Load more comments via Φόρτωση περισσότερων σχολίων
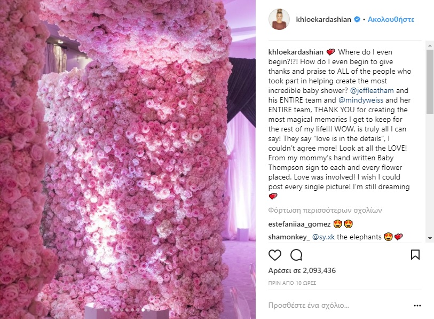The height and width of the screenshot is (319, 434). pos(325,211)
